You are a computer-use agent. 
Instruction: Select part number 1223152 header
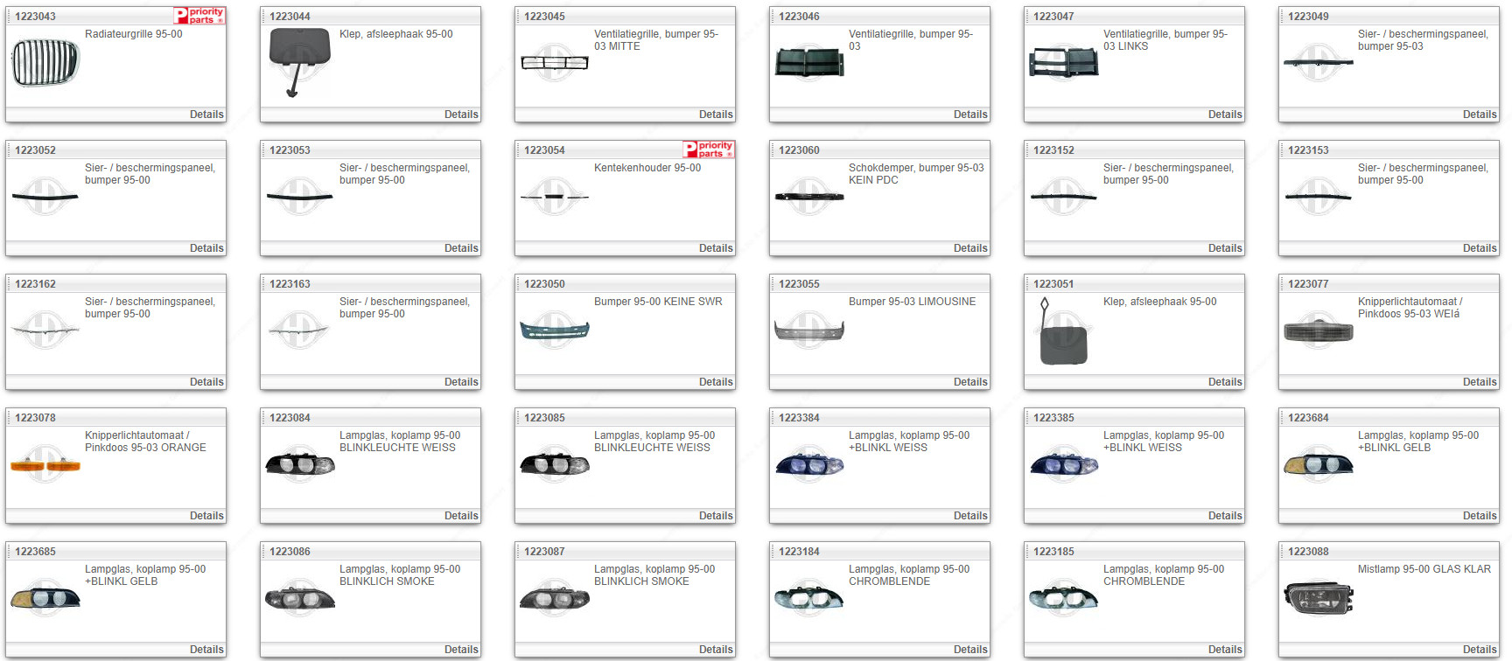(1053, 150)
